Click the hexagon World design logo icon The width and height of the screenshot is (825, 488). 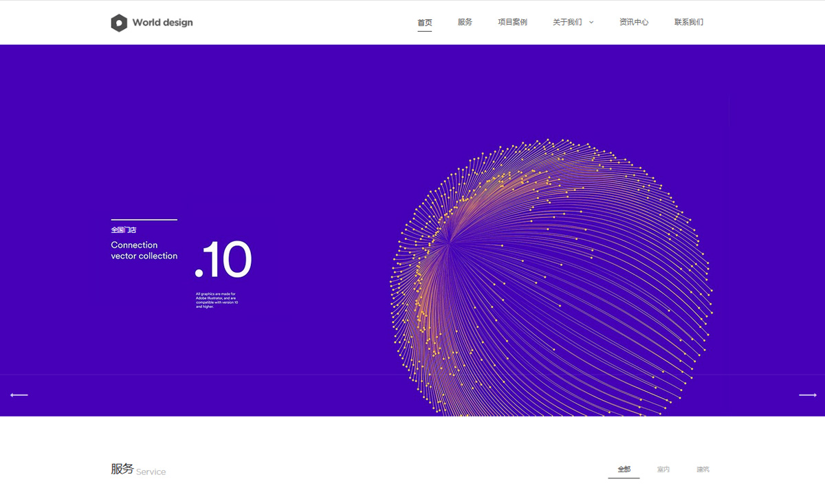point(119,23)
